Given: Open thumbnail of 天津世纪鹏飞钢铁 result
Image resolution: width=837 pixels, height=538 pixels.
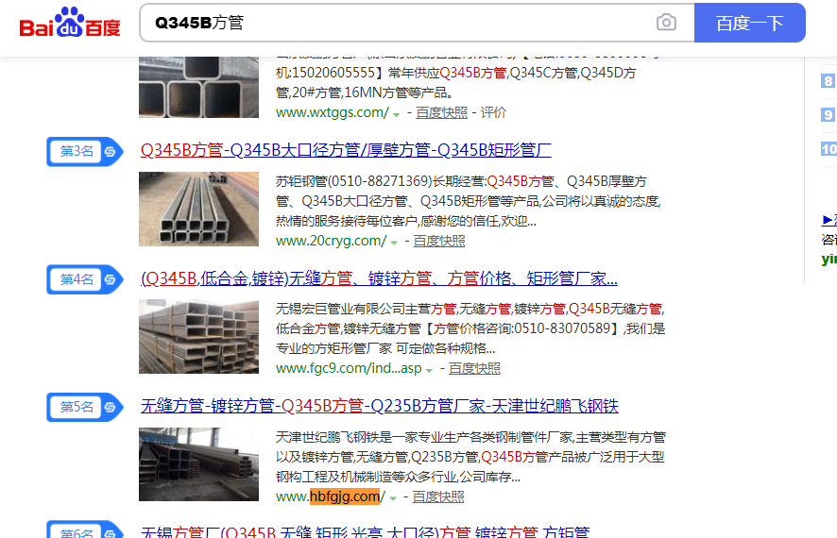Looking at the screenshot, I should coord(198,464).
